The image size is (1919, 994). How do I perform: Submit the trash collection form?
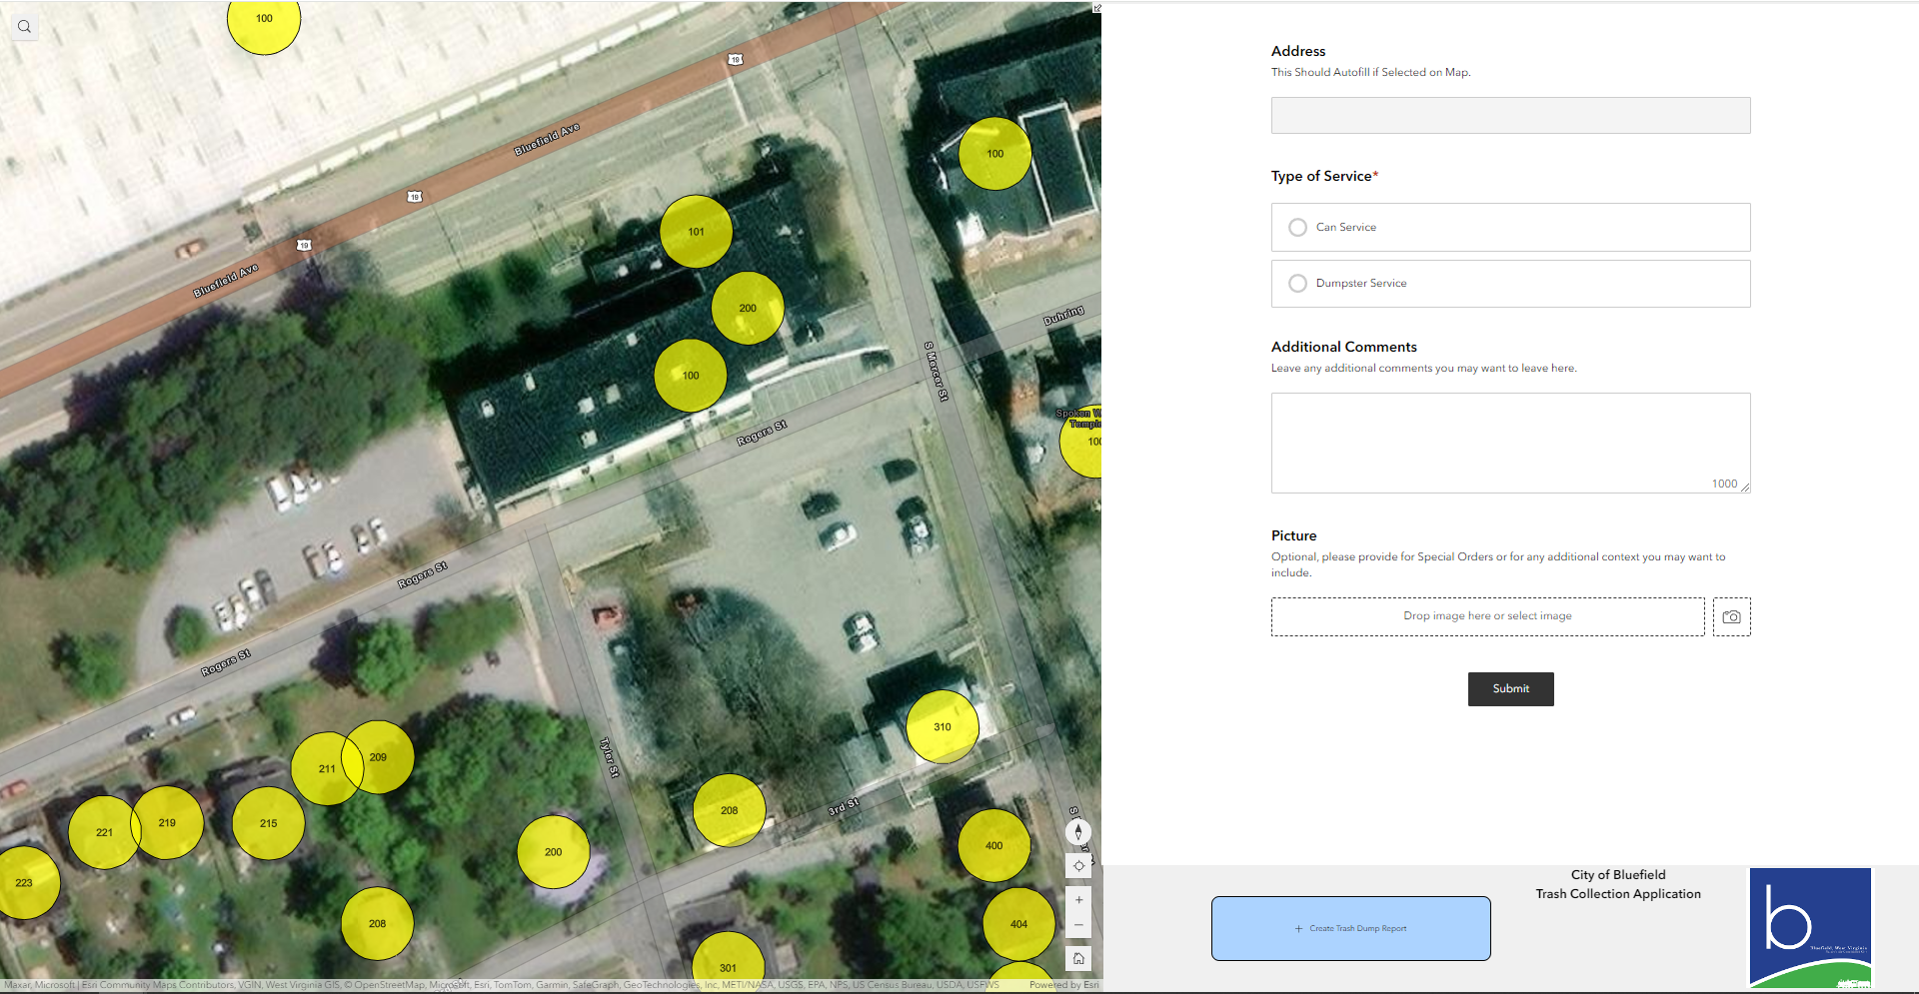pyautogui.click(x=1510, y=689)
